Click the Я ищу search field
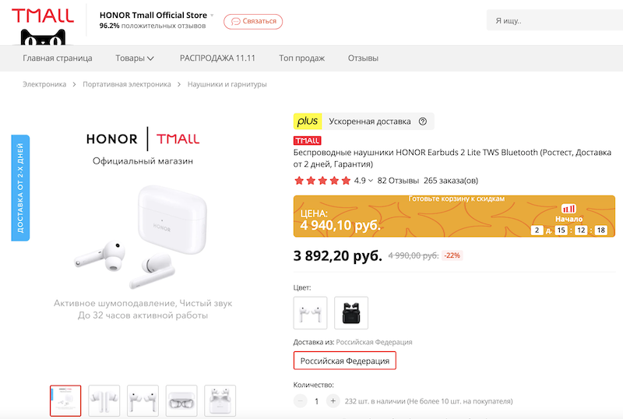623x419 pixels. (553, 21)
